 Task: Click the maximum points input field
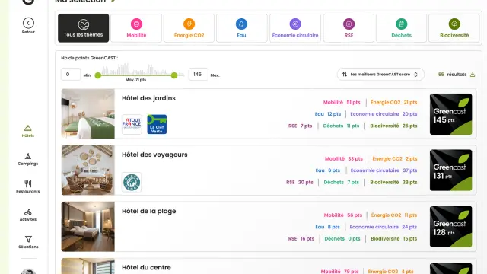(198, 75)
